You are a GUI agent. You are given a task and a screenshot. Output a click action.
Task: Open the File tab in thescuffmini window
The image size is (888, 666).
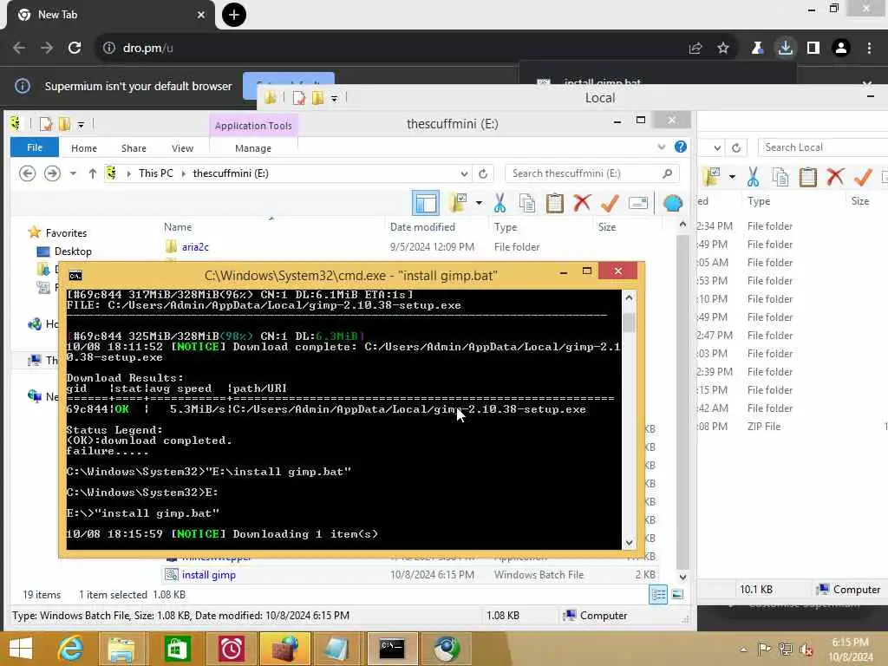(x=35, y=147)
